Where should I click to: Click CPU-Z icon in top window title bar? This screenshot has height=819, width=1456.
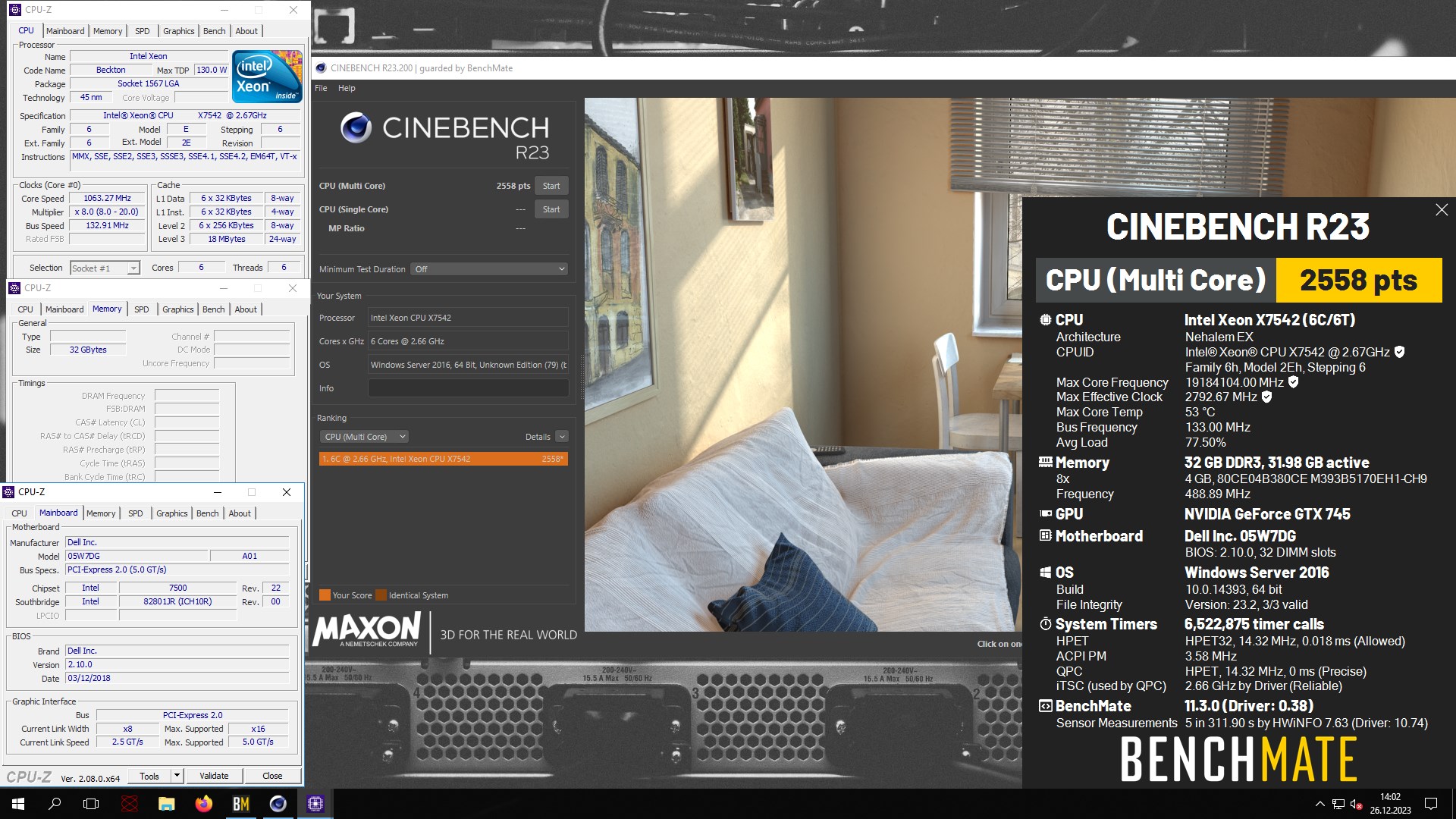(15, 10)
